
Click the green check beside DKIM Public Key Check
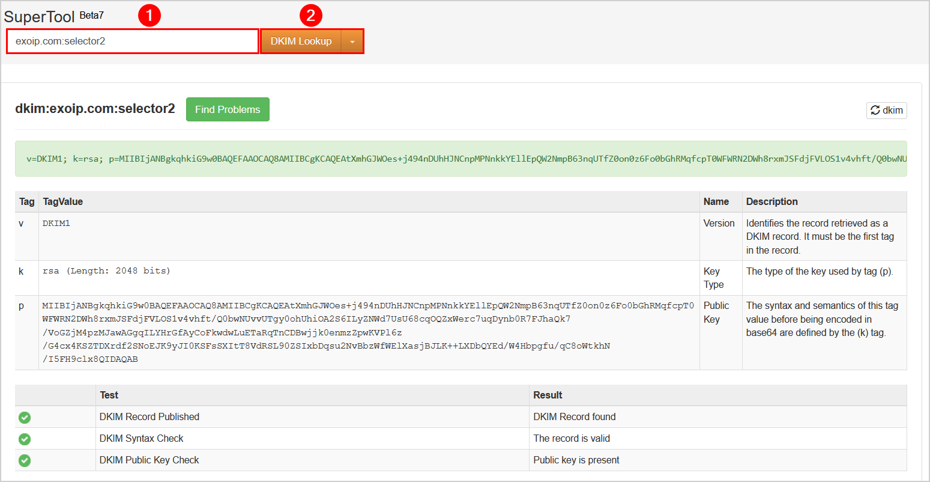click(25, 460)
